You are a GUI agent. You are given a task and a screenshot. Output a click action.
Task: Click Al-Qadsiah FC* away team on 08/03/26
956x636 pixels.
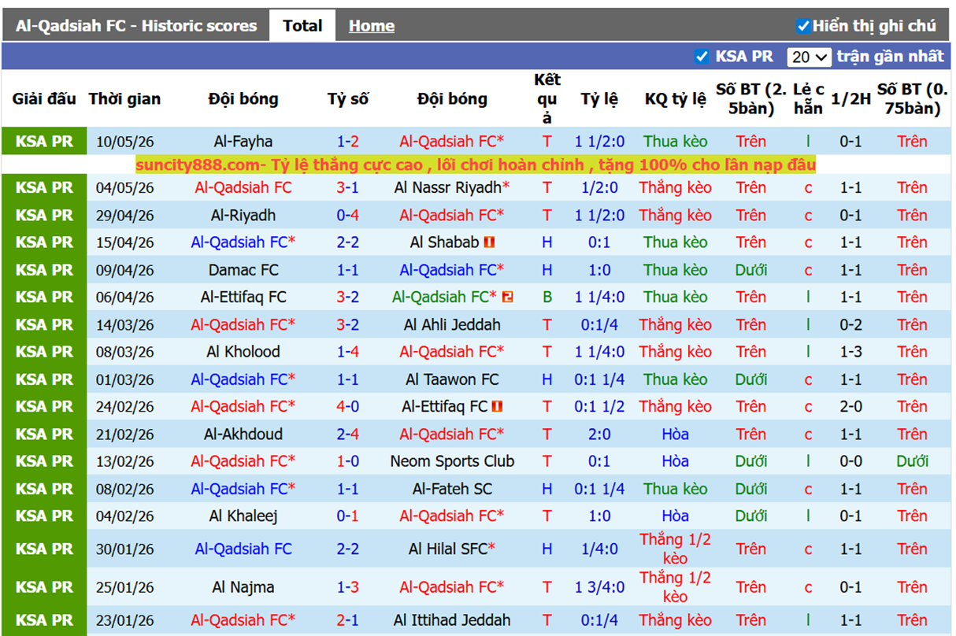452,352
